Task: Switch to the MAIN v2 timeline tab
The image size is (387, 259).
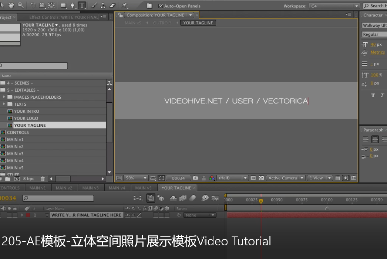Action: coord(64,188)
